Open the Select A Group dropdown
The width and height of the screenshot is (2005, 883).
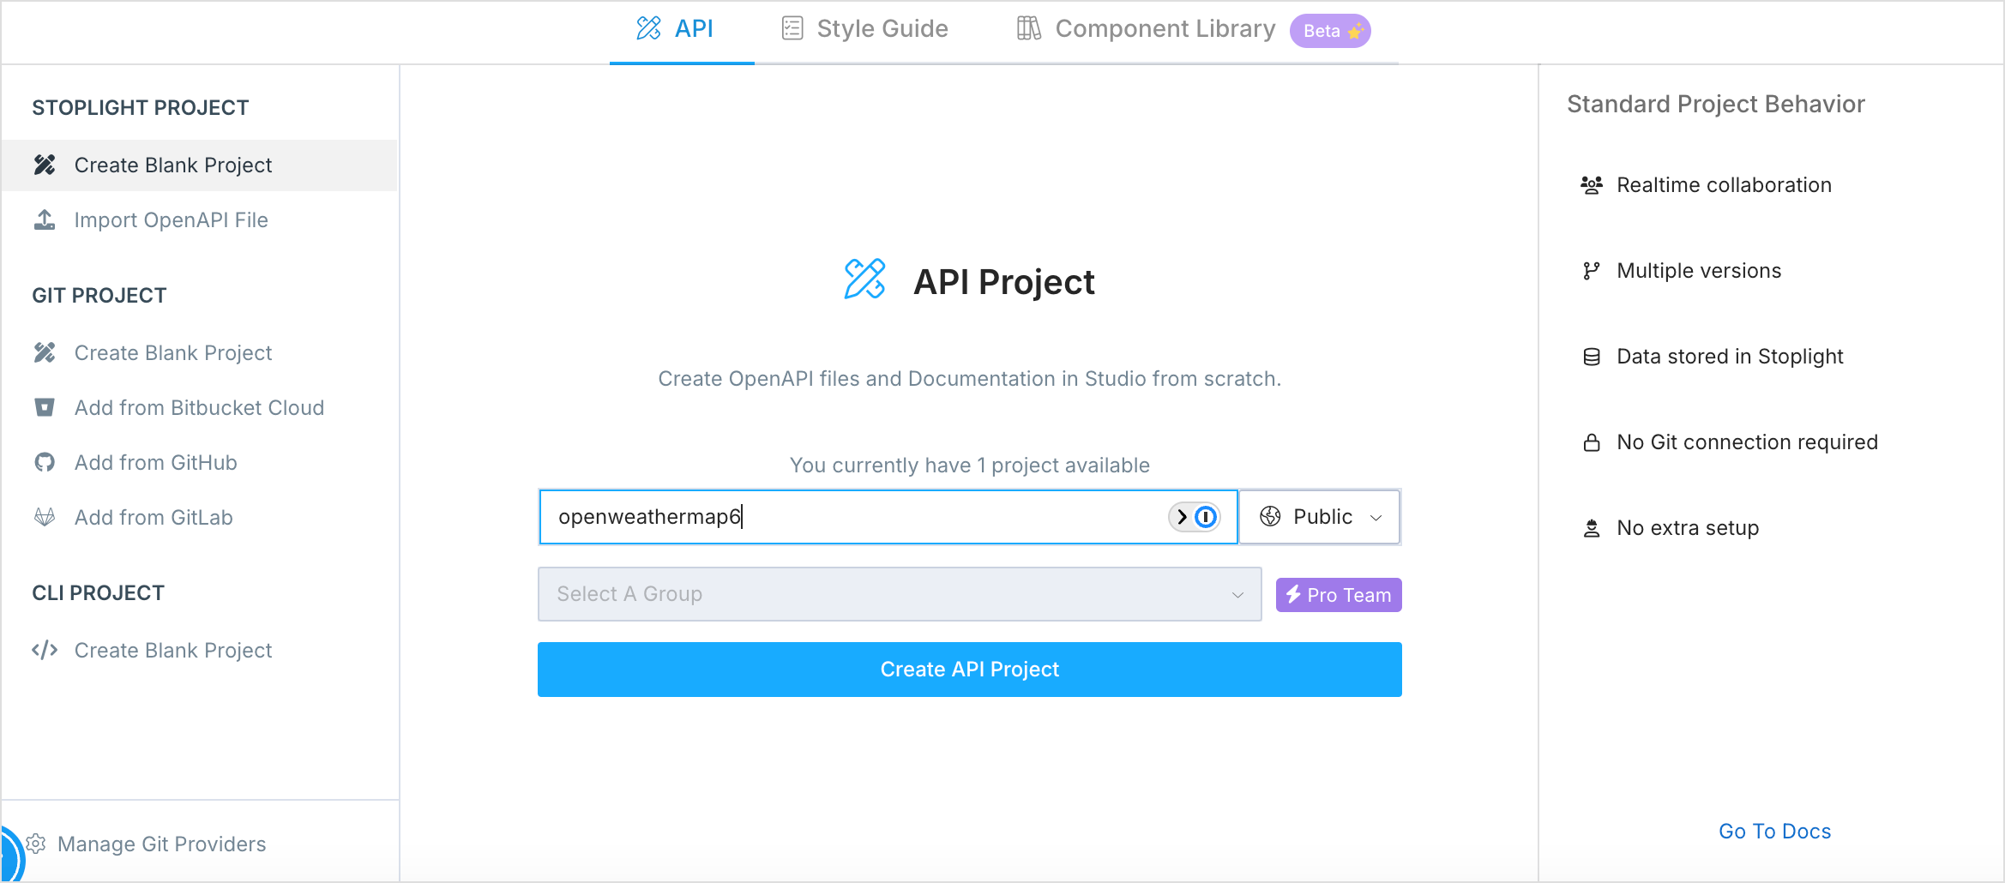(x=900, y=594)
